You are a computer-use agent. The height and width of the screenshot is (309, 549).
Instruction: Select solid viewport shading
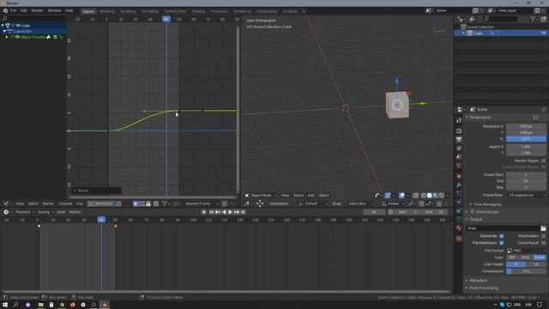[430, 196]
